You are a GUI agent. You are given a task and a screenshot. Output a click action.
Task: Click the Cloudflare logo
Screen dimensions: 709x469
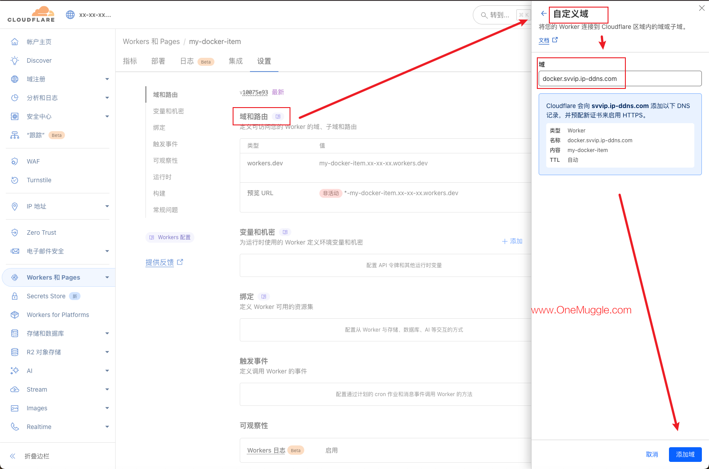pos(31,14)
